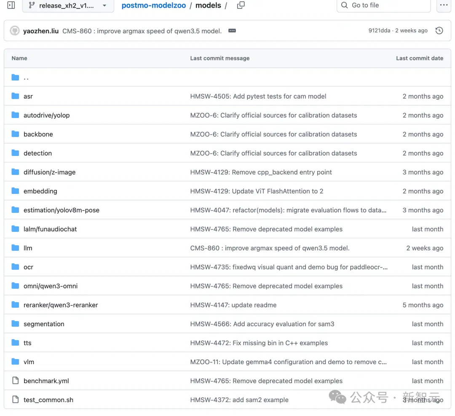The image size is (455, 416).
Task: Select the 'models' breadcrumb text
Action: click(x=208, y=5)
